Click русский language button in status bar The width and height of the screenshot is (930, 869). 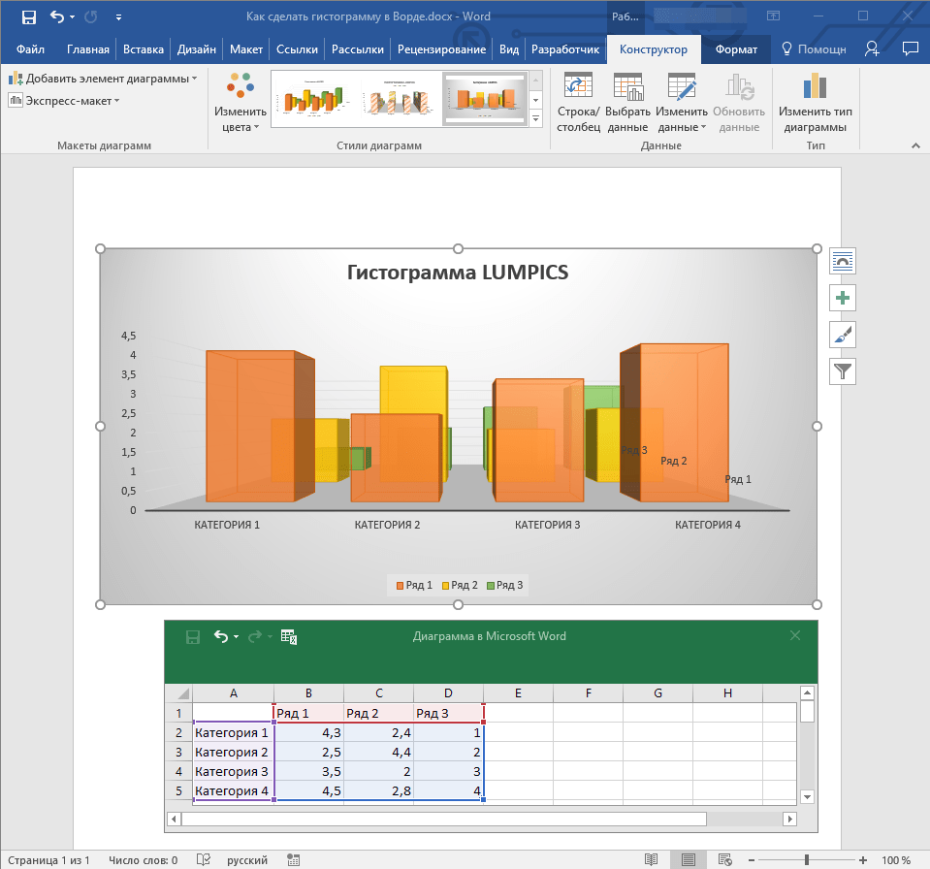click(x=247, y=860)
